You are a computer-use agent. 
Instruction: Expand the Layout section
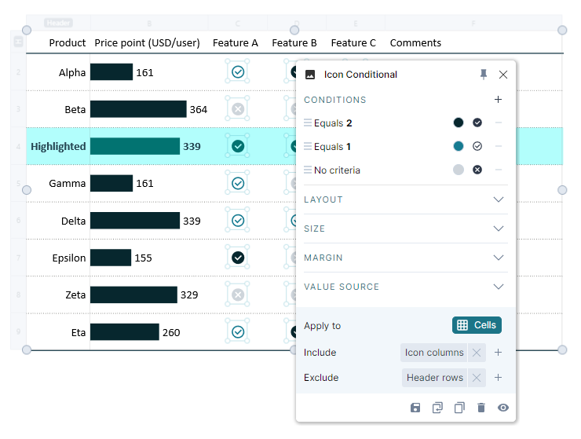(498, 199)
